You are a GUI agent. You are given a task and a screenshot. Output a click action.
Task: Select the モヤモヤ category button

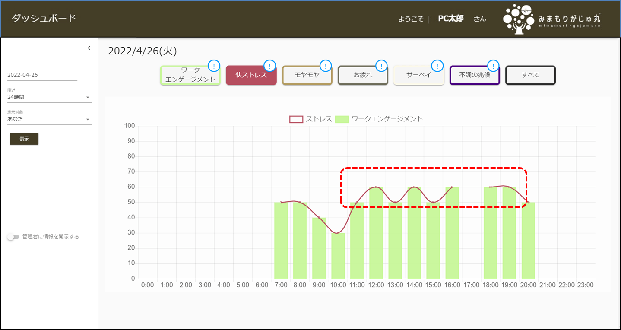pos(307,75)
